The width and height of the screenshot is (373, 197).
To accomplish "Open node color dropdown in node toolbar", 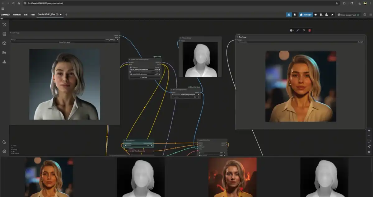I will point(292,30).
